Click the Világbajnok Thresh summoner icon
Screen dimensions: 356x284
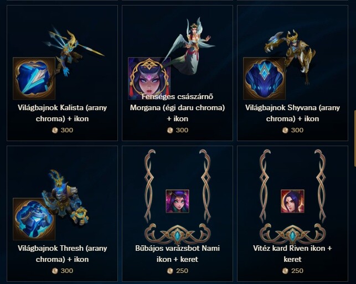click(34, 219)
